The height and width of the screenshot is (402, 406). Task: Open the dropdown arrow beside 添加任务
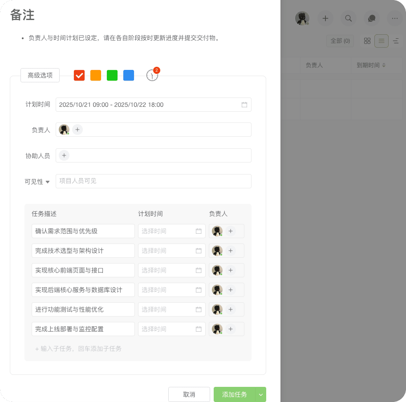(261, 394)
